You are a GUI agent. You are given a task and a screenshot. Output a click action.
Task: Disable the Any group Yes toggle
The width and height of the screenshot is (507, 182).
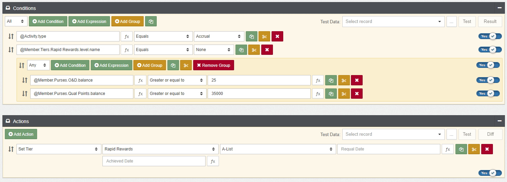coord(488,65)
